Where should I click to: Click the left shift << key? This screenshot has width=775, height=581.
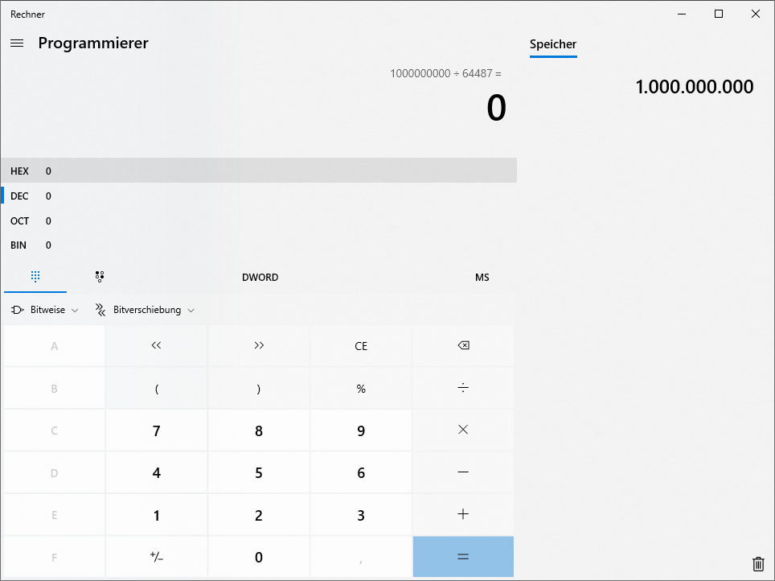(x=156, y=345)
